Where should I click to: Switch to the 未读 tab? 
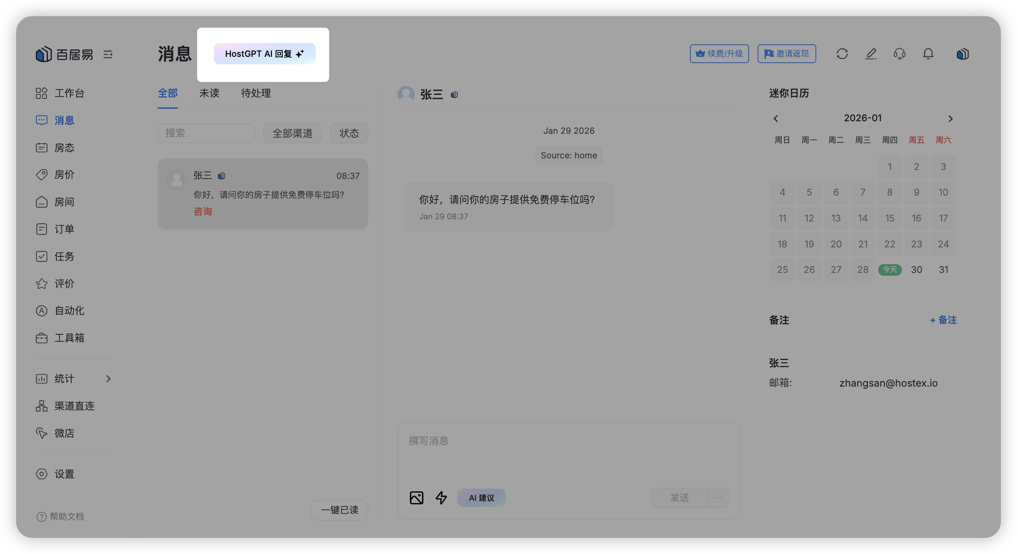209,93
